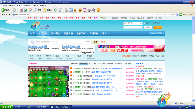The image size is (195, 109).
Task: Stop page loading with red X icon
Action: [x=21, y=10]
